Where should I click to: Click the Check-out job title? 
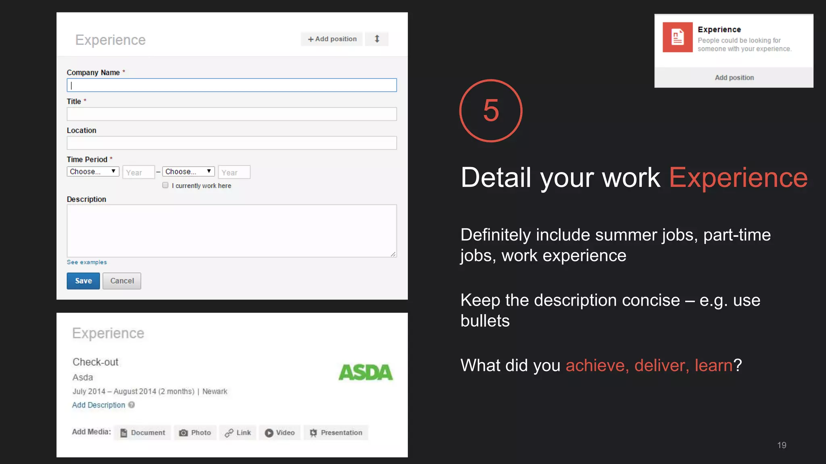(x=96, y=362)
